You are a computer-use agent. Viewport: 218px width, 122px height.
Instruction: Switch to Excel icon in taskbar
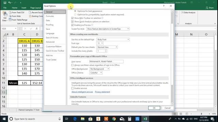(145, 119)
